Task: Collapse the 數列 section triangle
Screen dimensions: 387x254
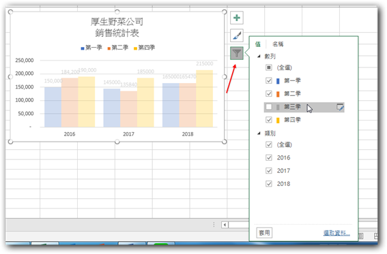Action: (x=259, y=57)
